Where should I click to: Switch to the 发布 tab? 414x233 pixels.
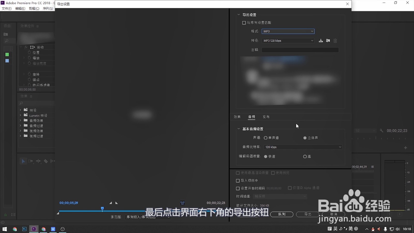coord(266,117)
